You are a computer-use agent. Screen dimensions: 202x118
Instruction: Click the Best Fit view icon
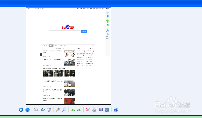(36, 110)
